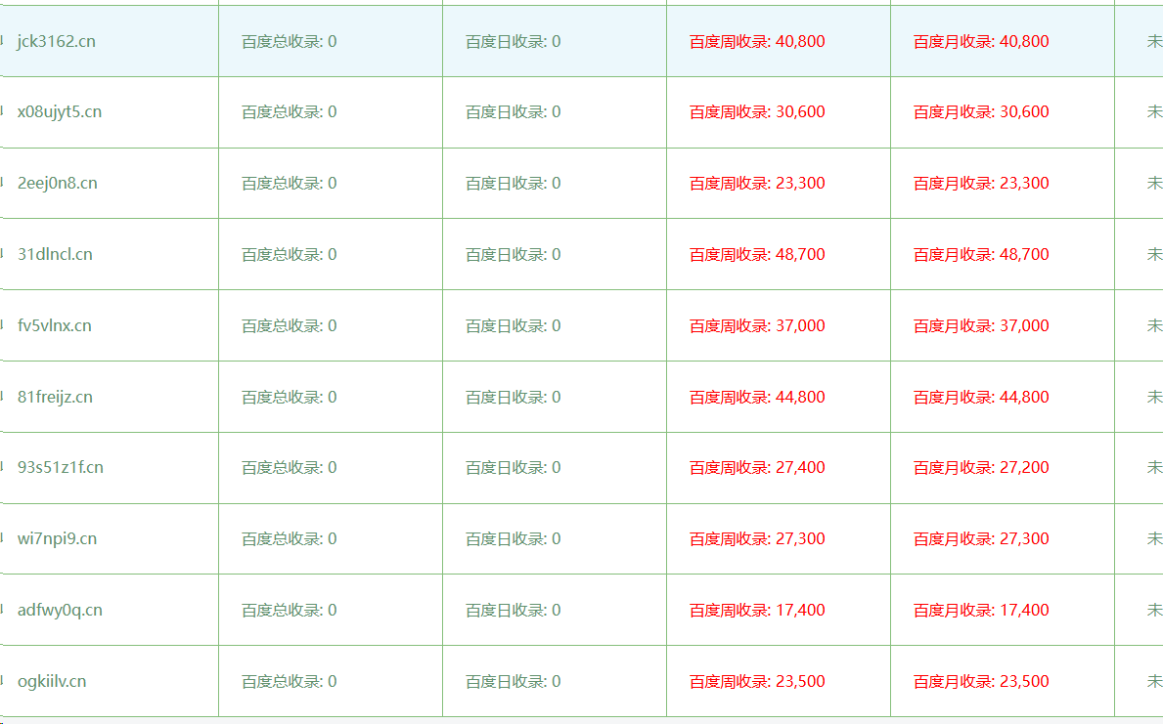Select 百度日收录 in the adfwy0q.cn row
Screen dimensions: 1163x724
point(514,611)
